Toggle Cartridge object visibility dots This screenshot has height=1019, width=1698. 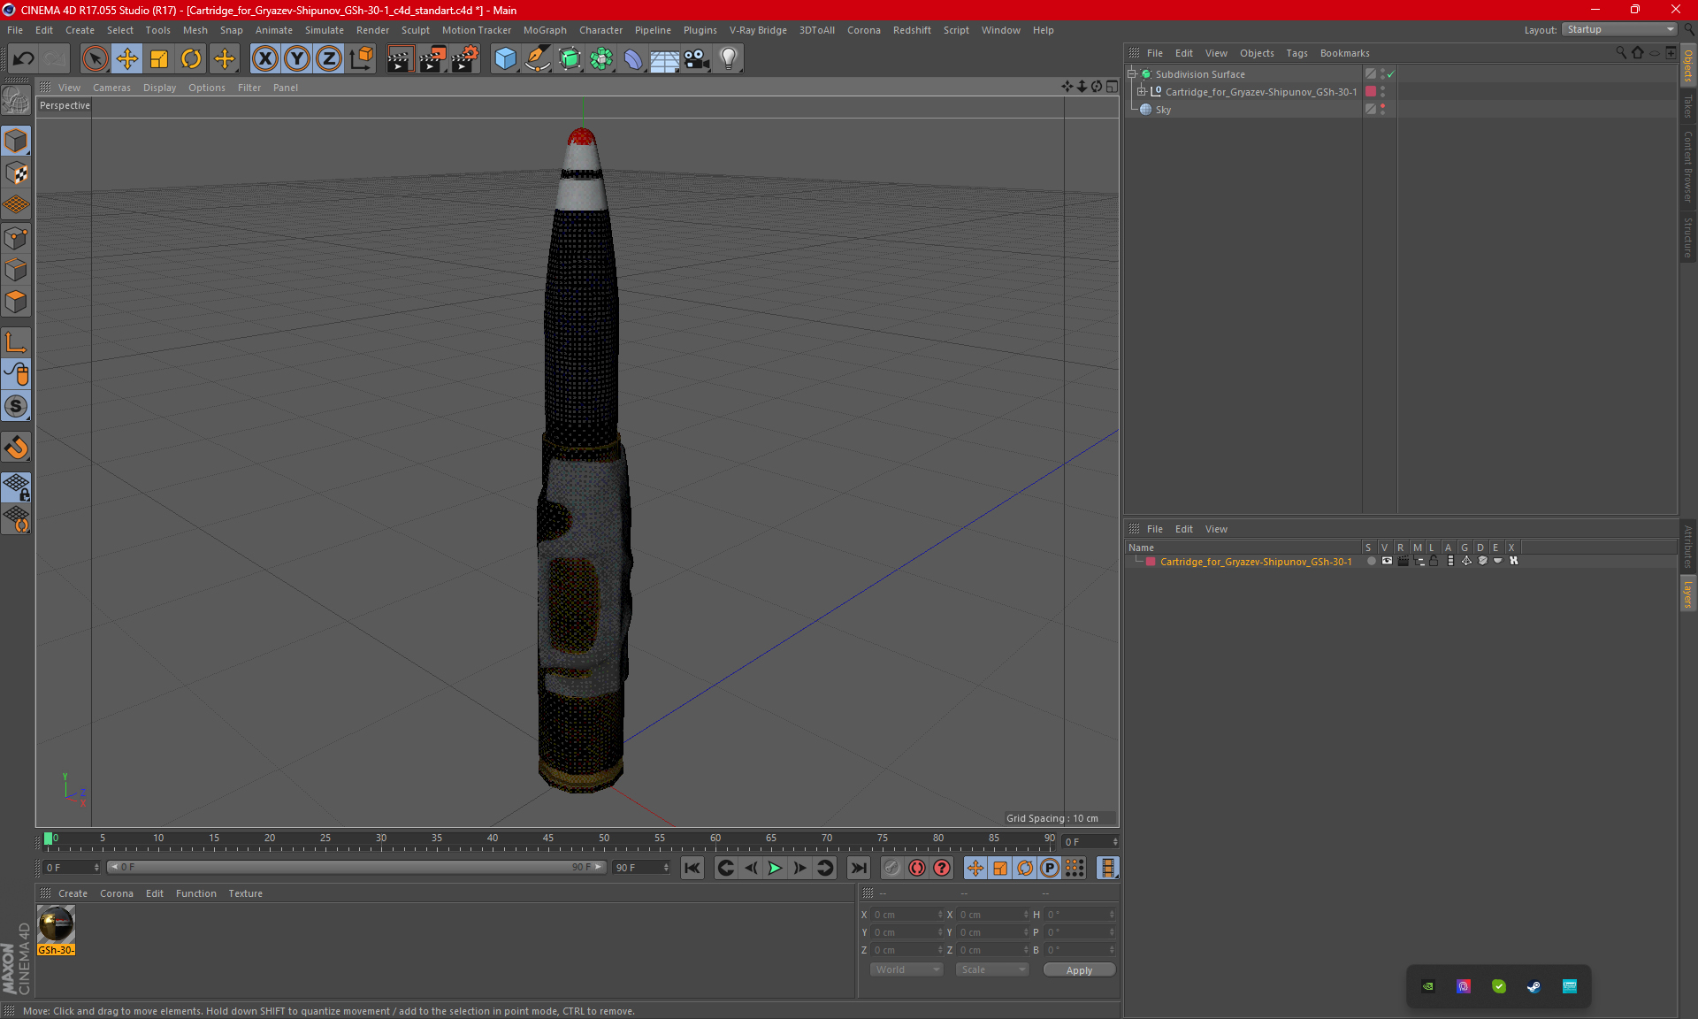(1382, 91)
